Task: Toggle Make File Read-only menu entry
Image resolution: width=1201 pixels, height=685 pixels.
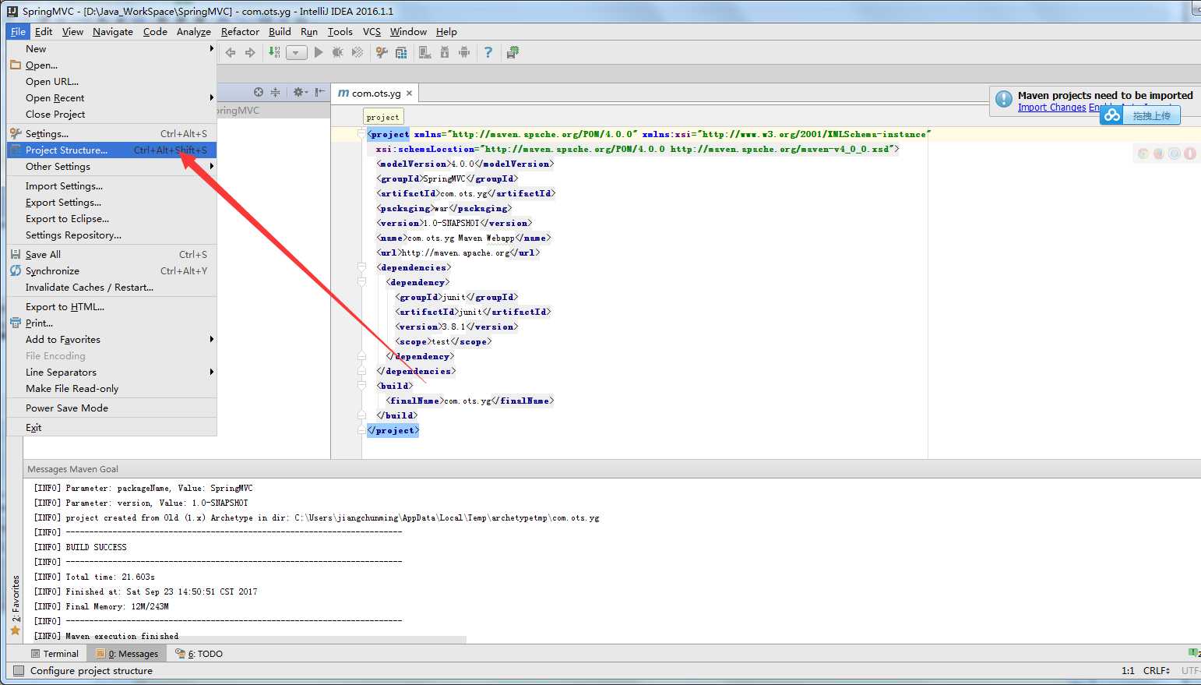Action: (x=72, y=388)
